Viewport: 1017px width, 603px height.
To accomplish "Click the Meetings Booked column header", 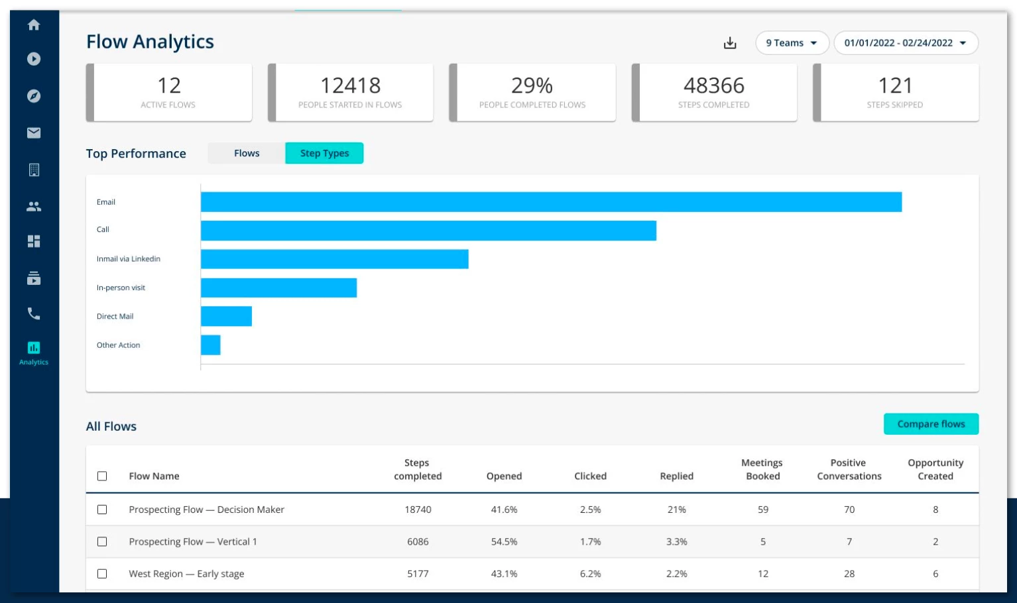I will (762, 469).
